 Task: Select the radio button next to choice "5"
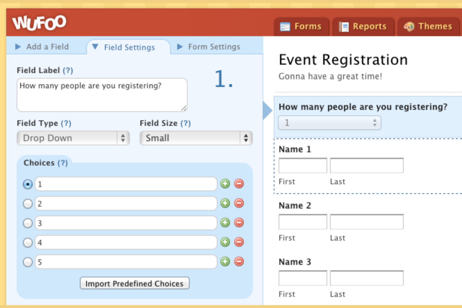click(x=27, y=262)
